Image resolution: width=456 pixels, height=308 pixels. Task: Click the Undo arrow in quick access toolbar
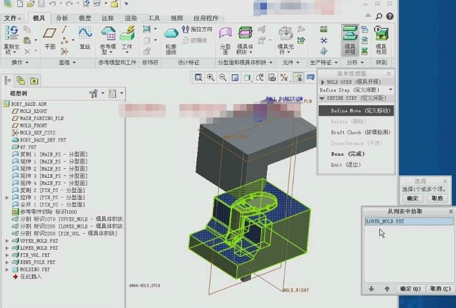(x=52, y=4)
